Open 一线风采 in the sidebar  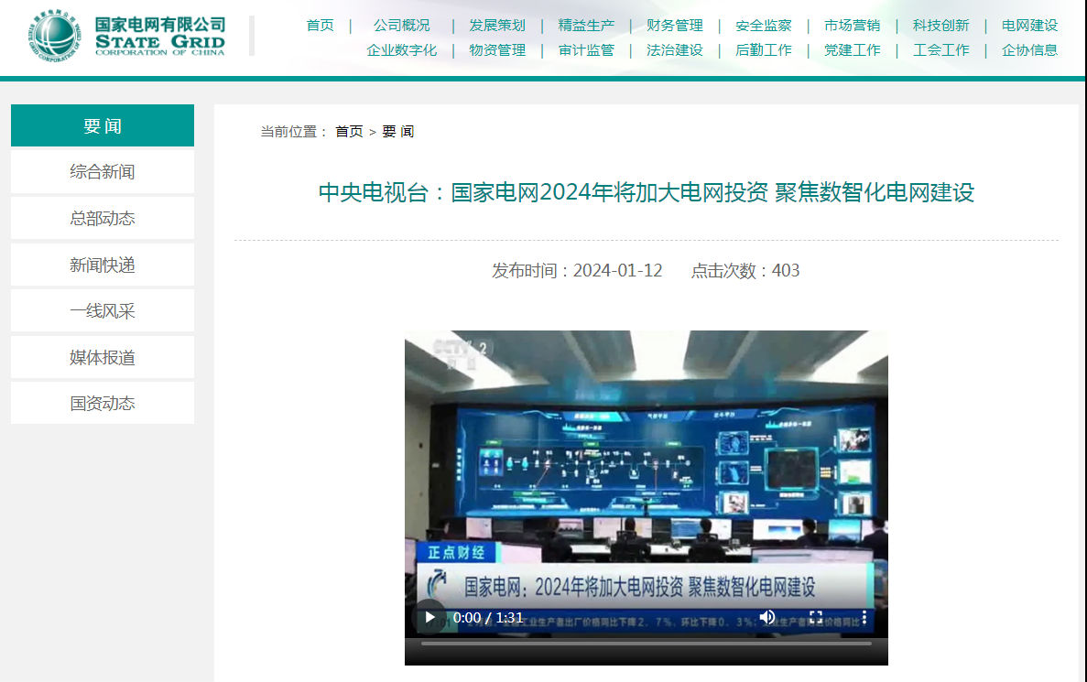pyautogui.click(x=103, y=310)
